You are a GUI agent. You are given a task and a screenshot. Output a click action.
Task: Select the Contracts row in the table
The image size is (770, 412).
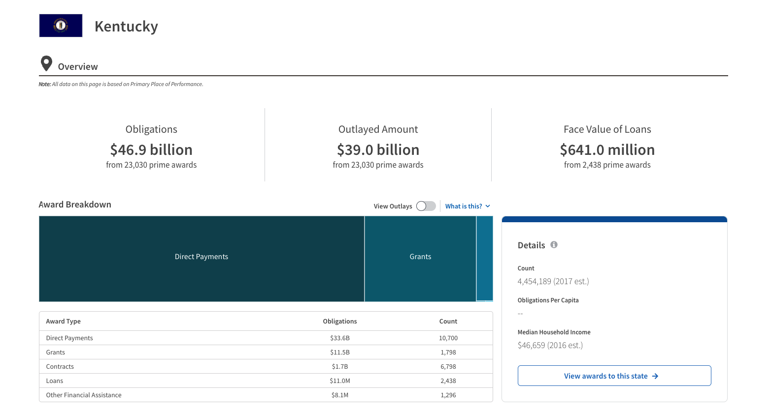[60, 367]
